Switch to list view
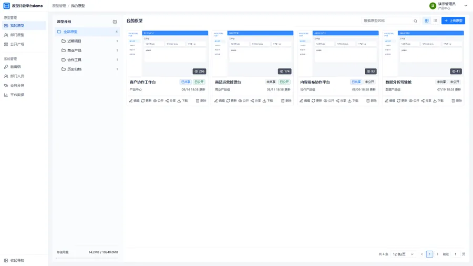 435,21
